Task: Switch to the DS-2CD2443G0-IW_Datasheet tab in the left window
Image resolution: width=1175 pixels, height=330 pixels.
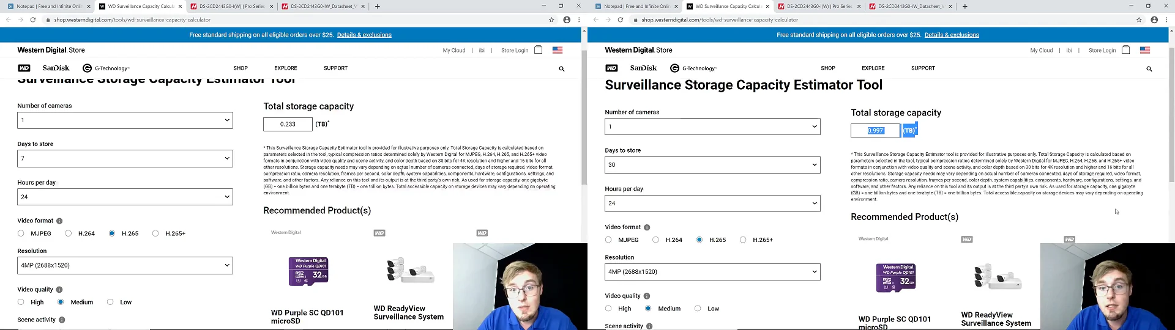Action: click(323, 6)
